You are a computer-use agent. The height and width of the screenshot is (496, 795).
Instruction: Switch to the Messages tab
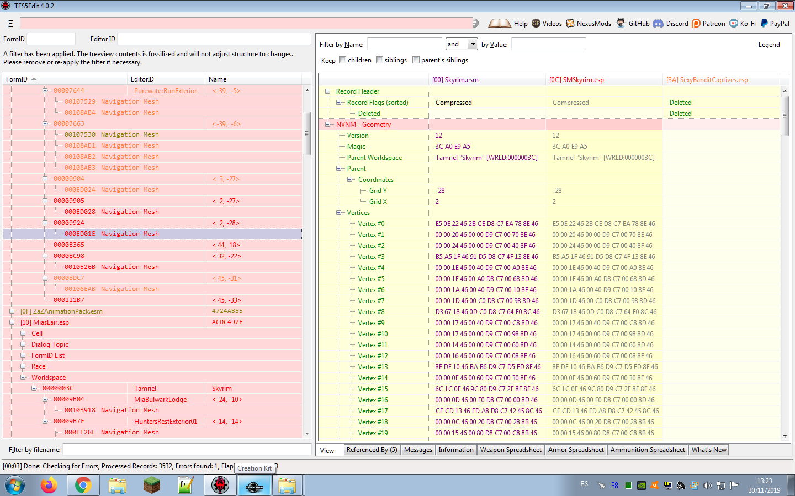(418, 450)
